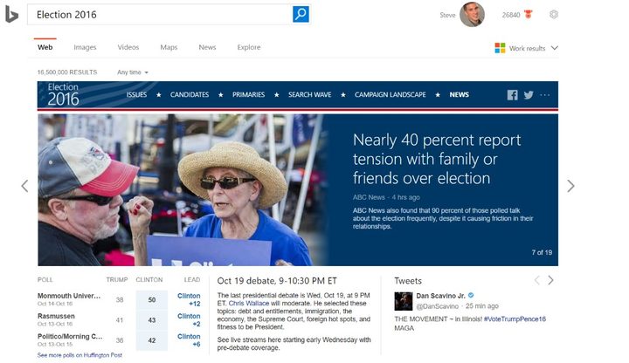The height and width of the screenshot is (363, 629).
Task: Click the Steve account name
Action: pos(447,15)
